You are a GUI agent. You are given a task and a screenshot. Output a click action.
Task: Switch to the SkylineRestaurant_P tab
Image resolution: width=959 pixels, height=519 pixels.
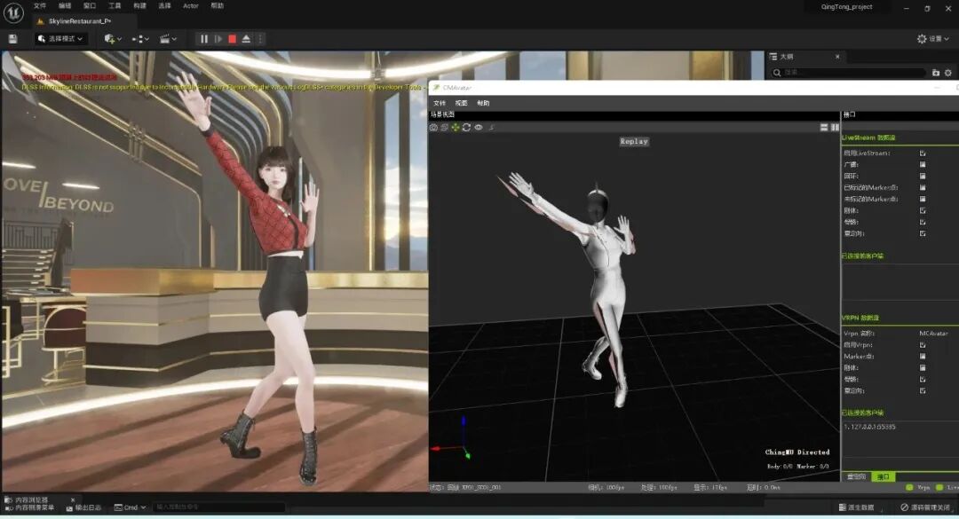pos(80,21)
